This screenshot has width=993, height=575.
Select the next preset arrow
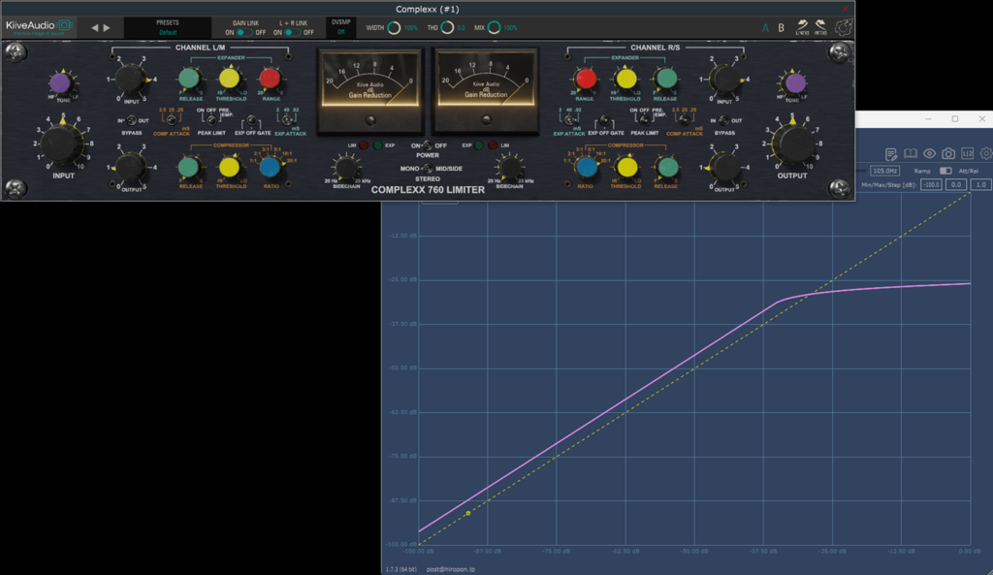(x=107, y=28)
